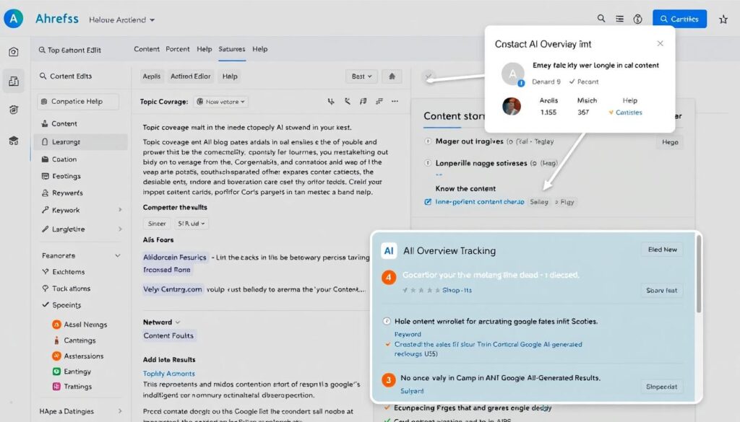
Task: Click the Asstersaions orange icon
Action: pyautogui.click(x=56, y=356)
